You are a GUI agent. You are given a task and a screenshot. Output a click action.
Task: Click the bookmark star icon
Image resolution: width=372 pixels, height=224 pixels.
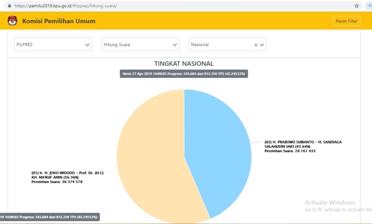click(x=356, y=6)
